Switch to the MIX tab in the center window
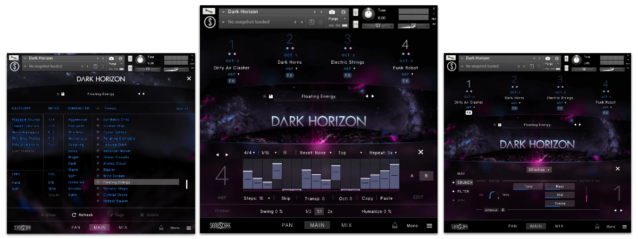The height and width of the screenshot is (239, 638). pos(347,225)
